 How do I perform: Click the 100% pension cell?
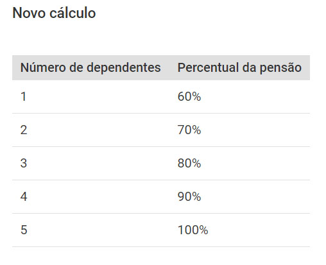193,230
